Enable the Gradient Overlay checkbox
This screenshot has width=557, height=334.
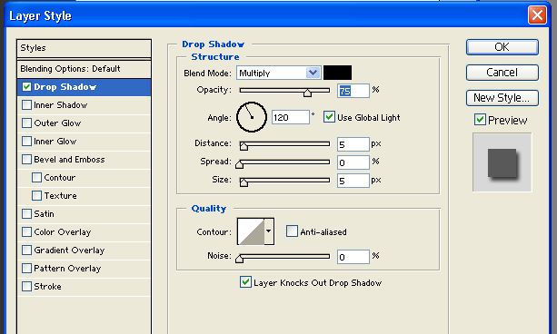[x=26, y=250]
